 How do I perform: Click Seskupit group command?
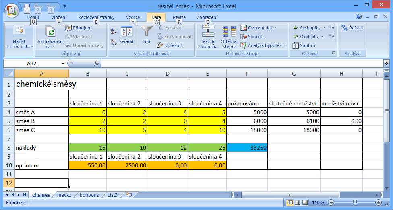(307, 28)
